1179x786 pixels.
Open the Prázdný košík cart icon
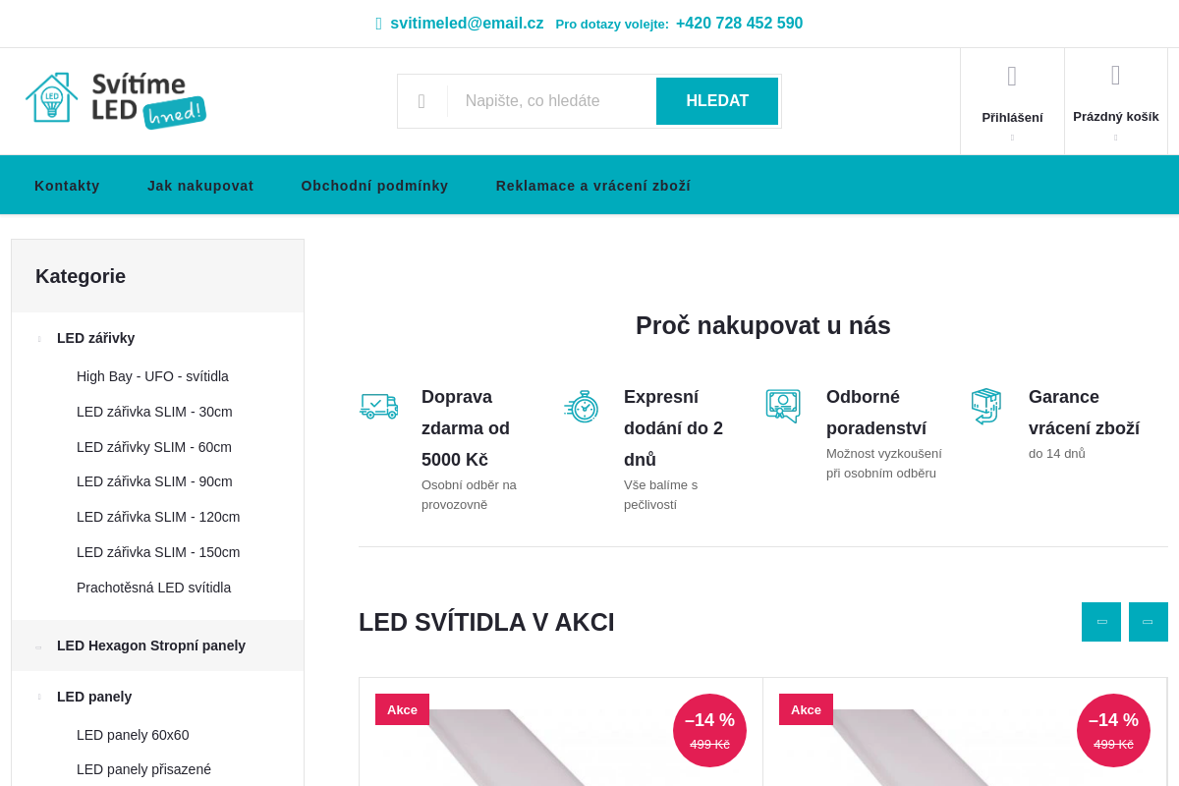click(1115, 75)
